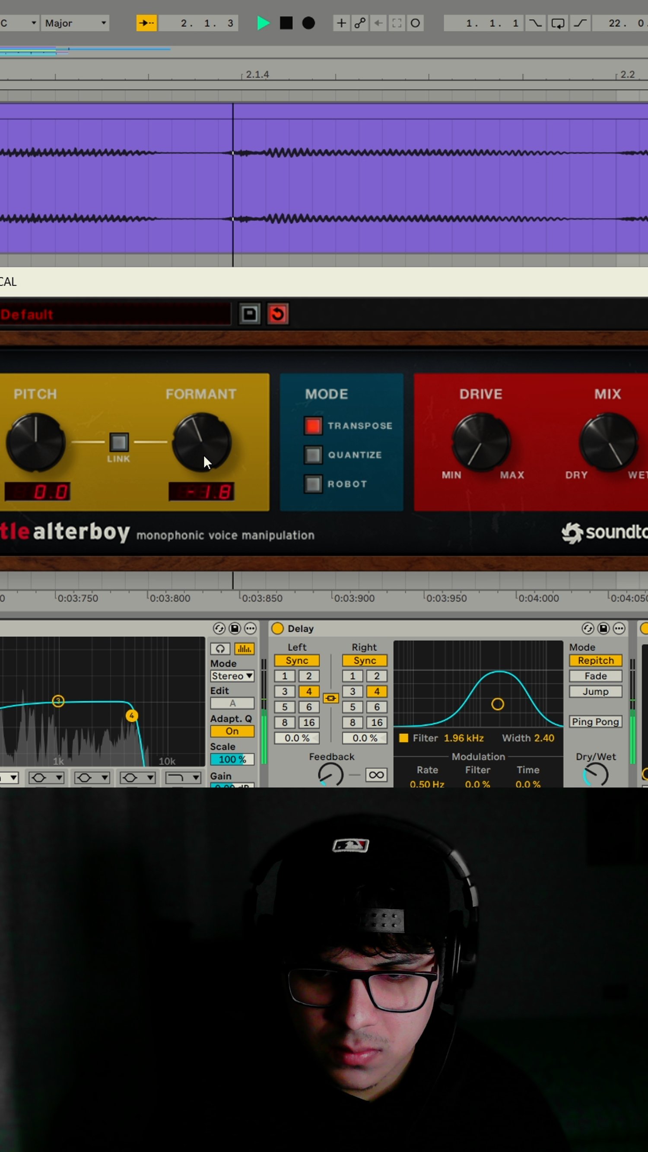Click the Pitch value display 0.0
The height and width of the screenshot is (1152, 648).
[38, 492]
